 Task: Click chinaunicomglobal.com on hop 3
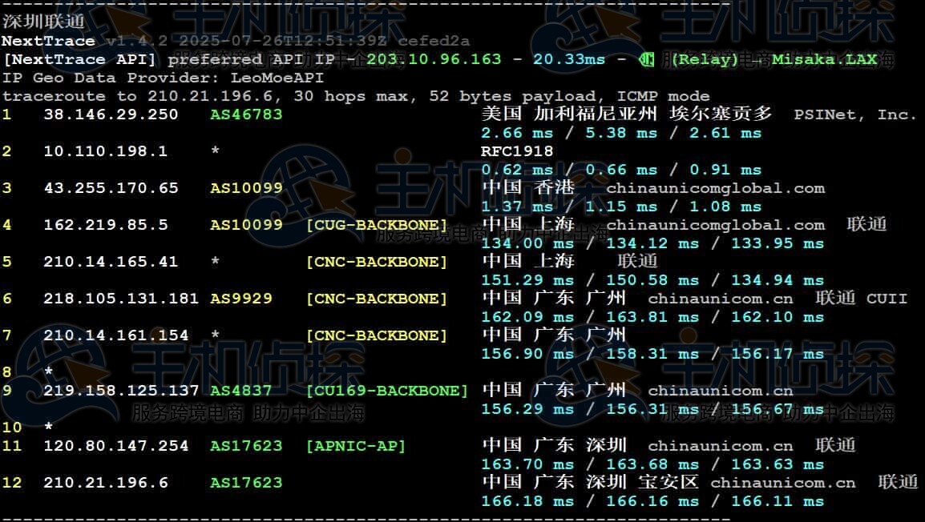716,188
